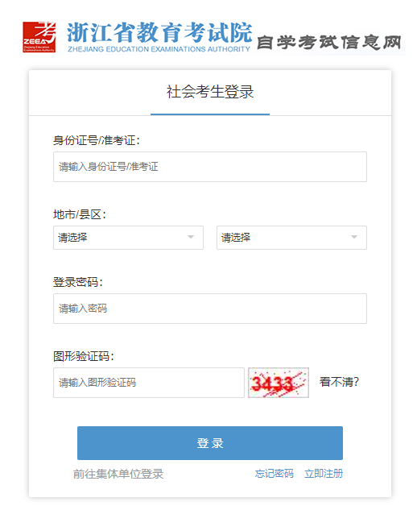This screenshot has height=510, width=417.
Task: Open the first 请选择 city dropdown
Action: (128, 238)
